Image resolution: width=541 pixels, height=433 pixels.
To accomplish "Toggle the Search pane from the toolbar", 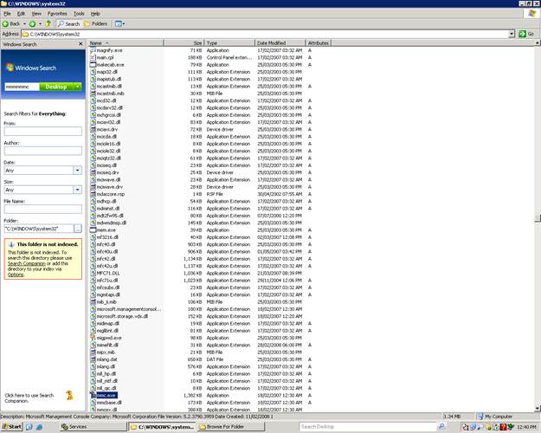I will point(68,24).
